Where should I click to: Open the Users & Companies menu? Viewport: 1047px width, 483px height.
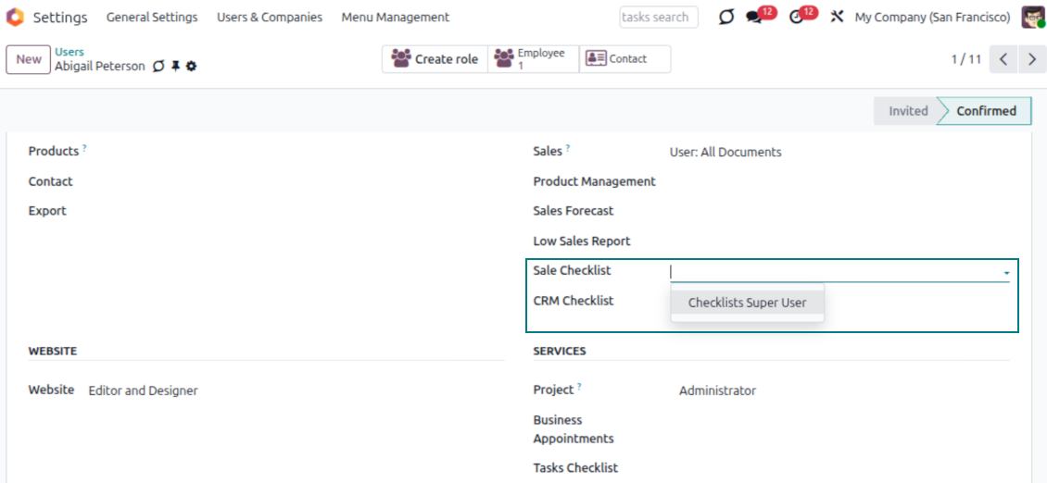tap(270, 18)
